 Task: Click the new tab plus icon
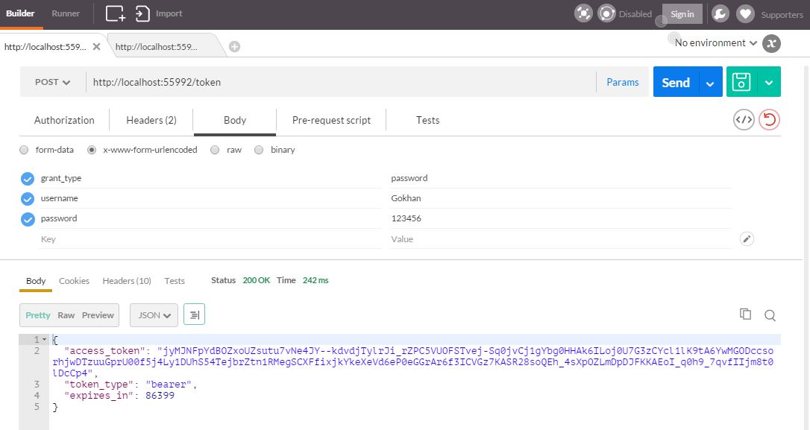pyautogui.click(x=234, y=47)
